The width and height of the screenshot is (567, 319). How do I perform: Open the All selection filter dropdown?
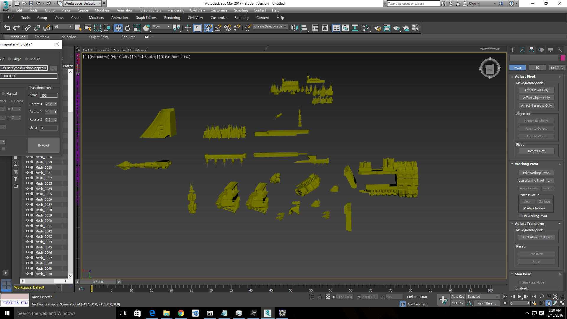tap(63, 27)
